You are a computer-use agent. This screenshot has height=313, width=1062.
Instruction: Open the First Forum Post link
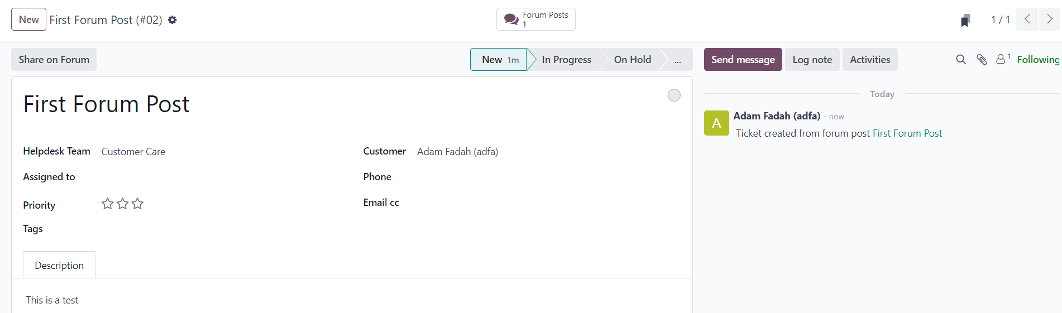pos(907,133)
